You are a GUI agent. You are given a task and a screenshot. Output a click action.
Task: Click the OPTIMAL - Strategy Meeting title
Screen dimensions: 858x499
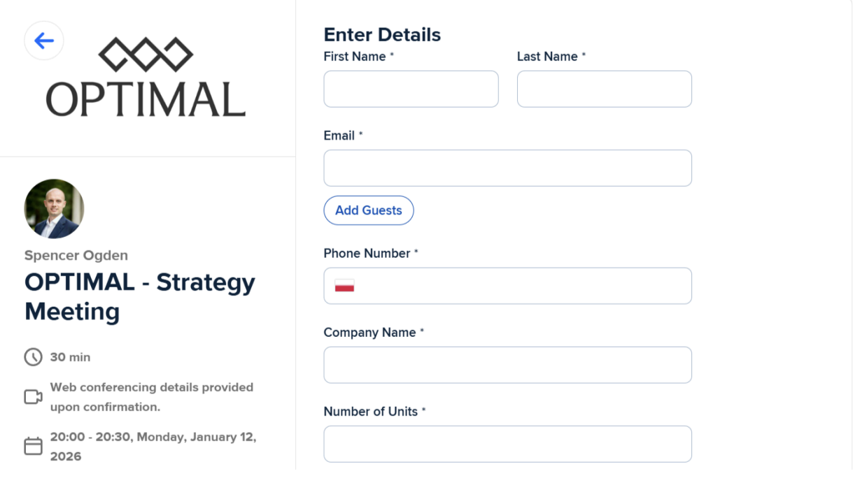140,296
